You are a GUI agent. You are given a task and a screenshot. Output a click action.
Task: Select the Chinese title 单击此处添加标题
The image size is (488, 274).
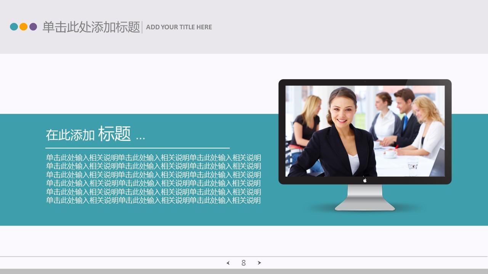click(91, 27)
